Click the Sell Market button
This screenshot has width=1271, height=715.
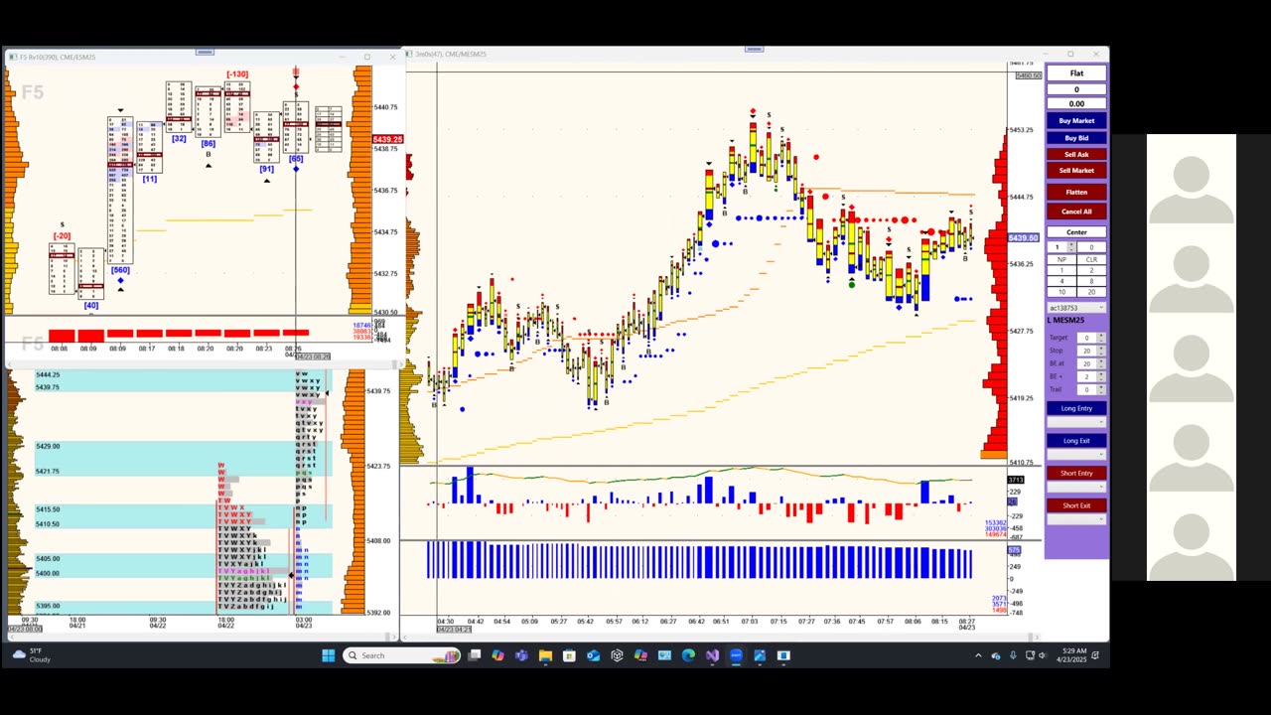point(1076,170)
